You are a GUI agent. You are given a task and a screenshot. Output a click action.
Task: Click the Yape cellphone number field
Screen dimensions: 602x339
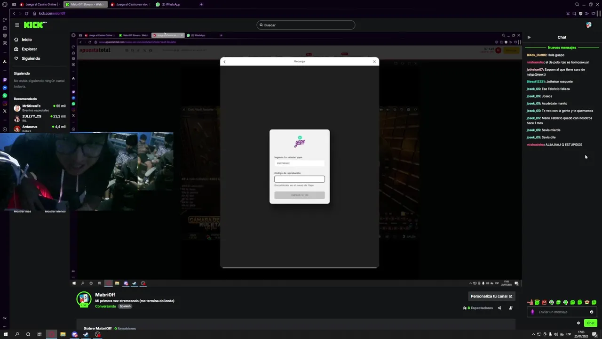pos(300,163)
